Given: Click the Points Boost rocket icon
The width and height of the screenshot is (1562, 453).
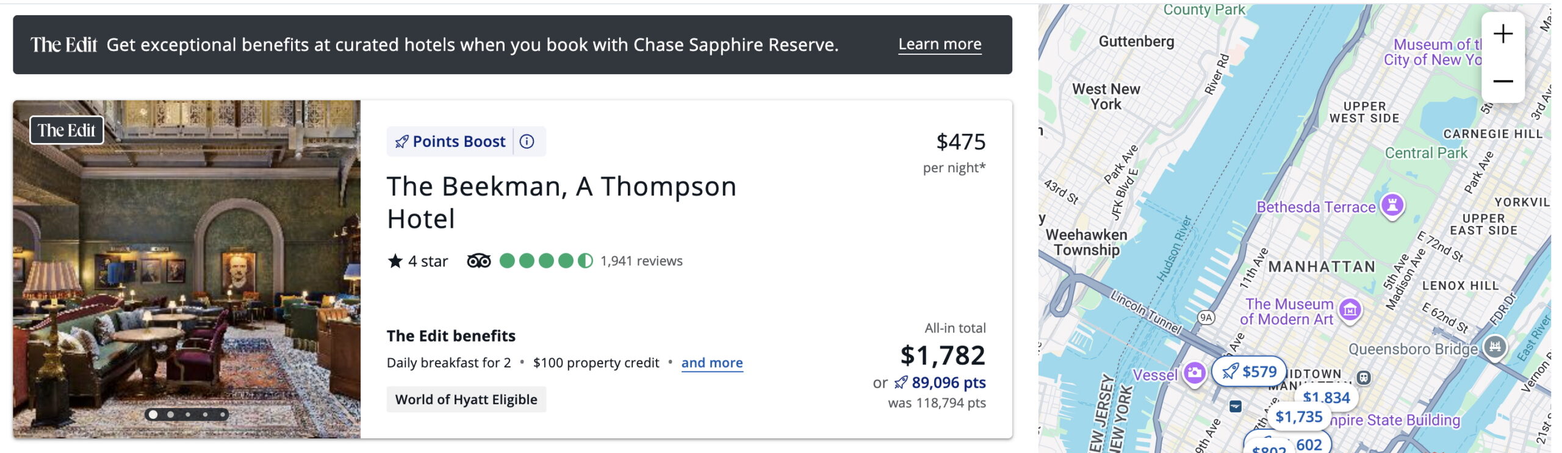Looking at the screenshot, I should [x=402, y=142].
